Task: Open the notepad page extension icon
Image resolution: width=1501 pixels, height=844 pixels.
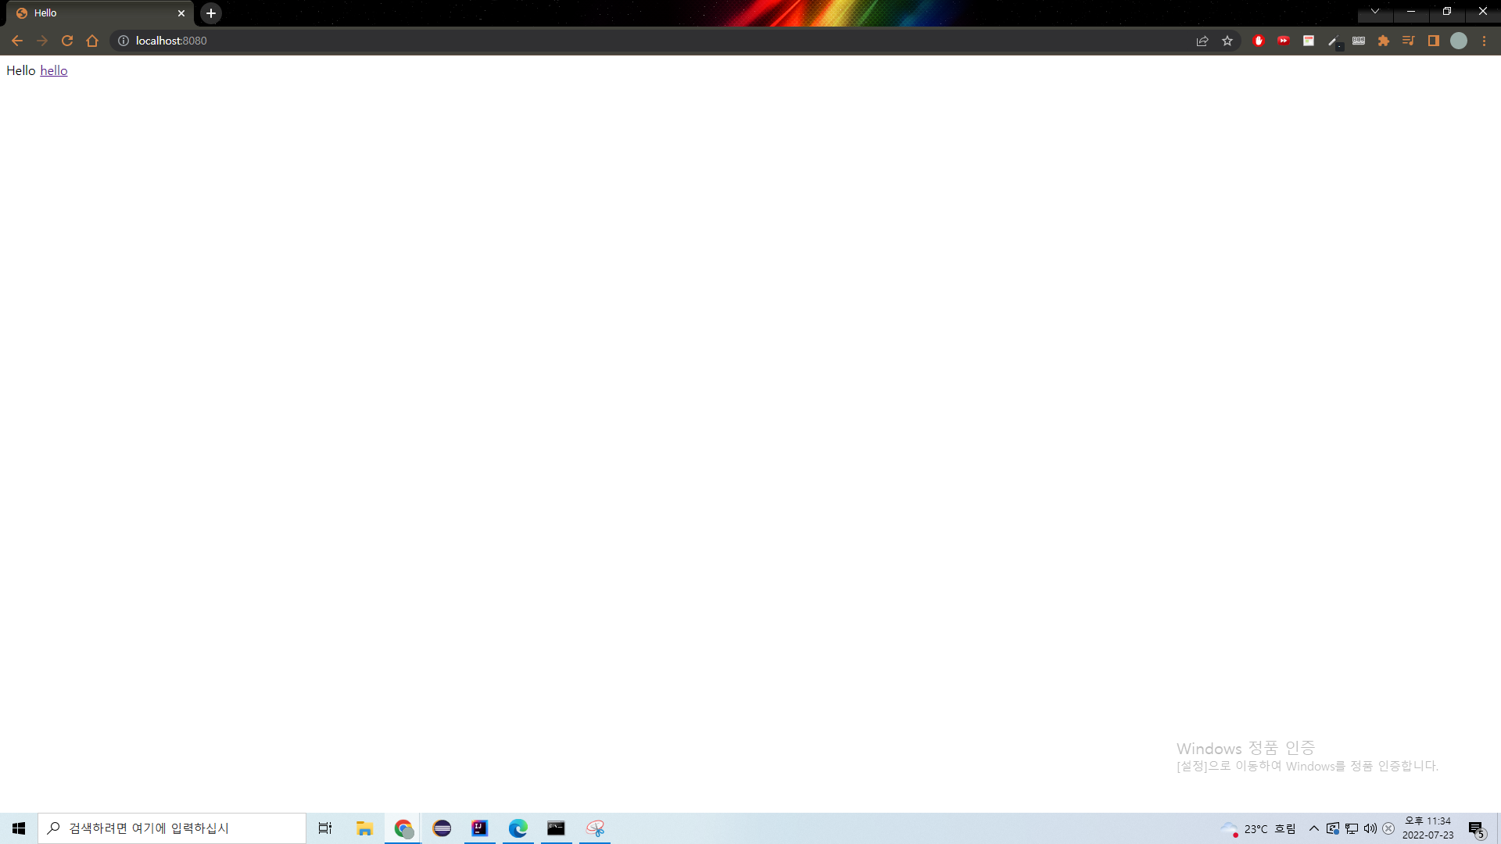Action: click(x=1309, y=41)
